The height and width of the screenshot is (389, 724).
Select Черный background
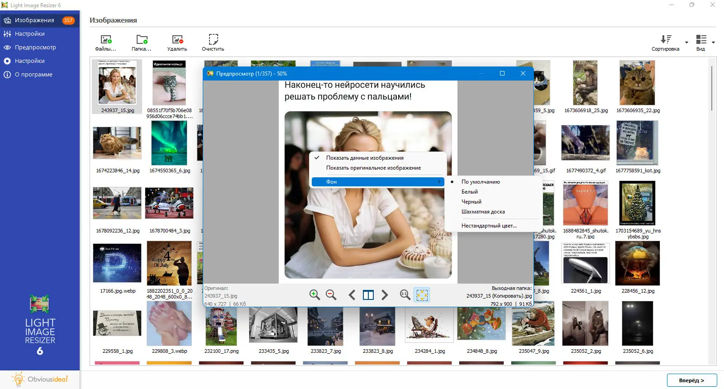[x=493, y=202]
